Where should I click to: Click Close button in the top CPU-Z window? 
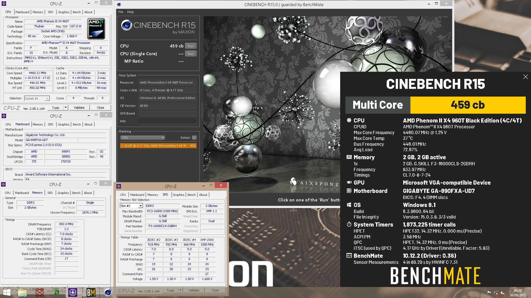pyautogui.click(x=100, y=108)
